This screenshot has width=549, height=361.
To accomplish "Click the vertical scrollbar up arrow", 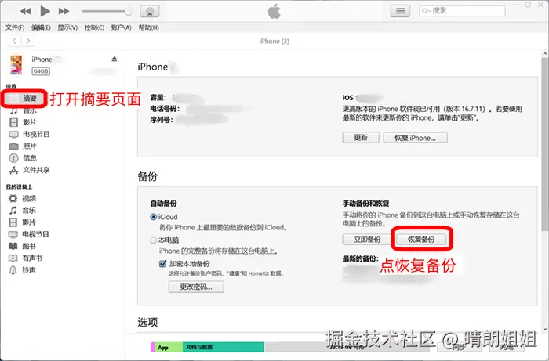I will click(x=545, y=54).
